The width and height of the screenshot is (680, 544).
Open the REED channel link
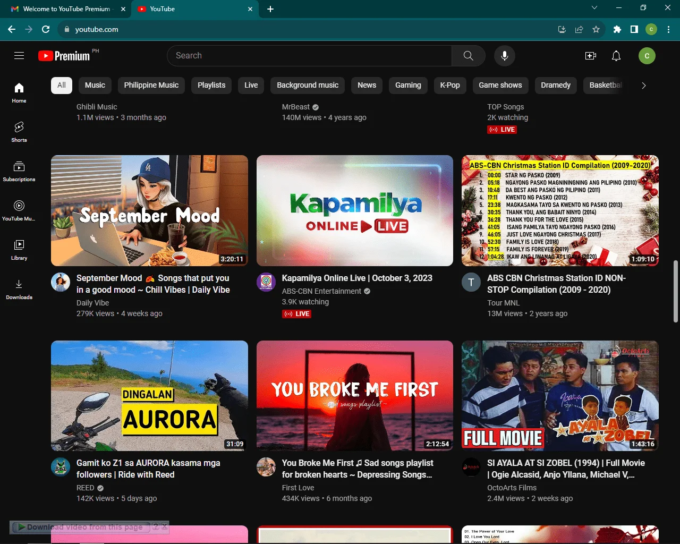tap(85, 488)
